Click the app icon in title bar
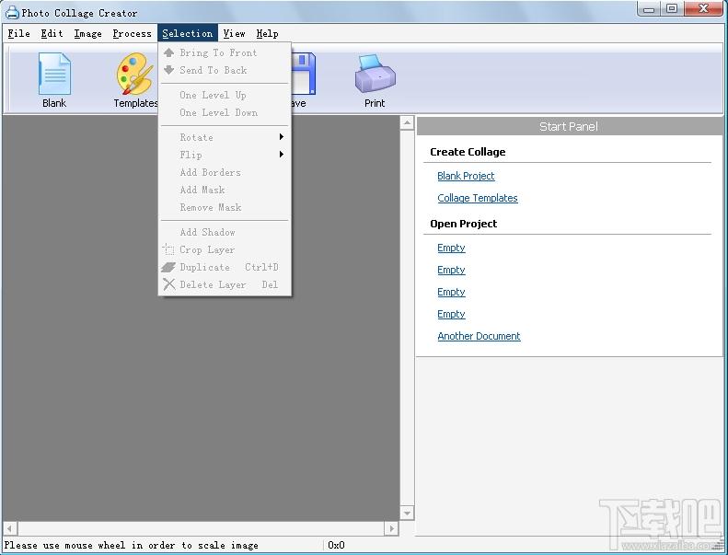Image resolution: width=728 pixels, height=555 pixels. [12, 13]
